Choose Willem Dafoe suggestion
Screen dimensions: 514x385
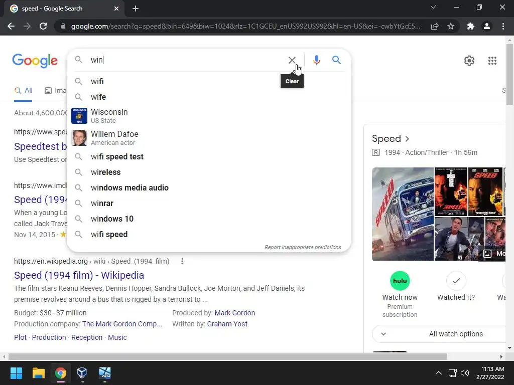click(x=209, y=138)
